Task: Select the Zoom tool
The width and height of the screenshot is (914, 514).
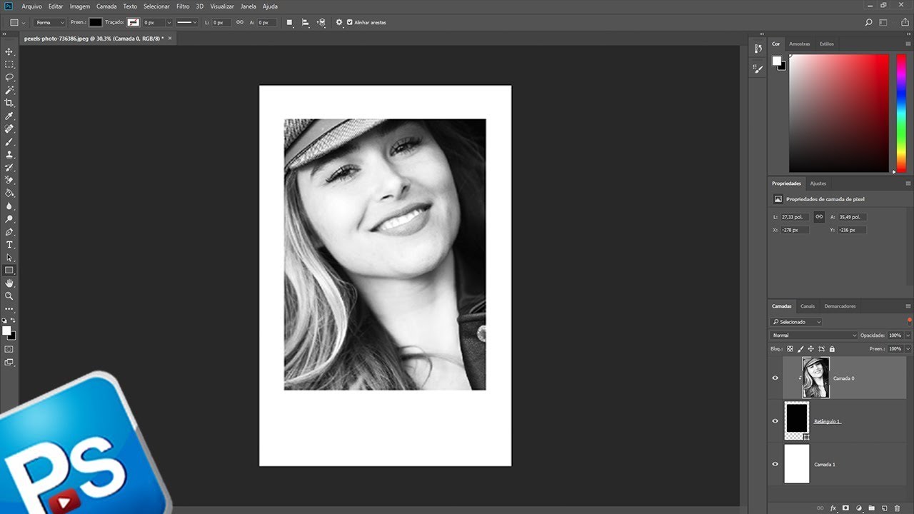Action: [x=9, y=296]
